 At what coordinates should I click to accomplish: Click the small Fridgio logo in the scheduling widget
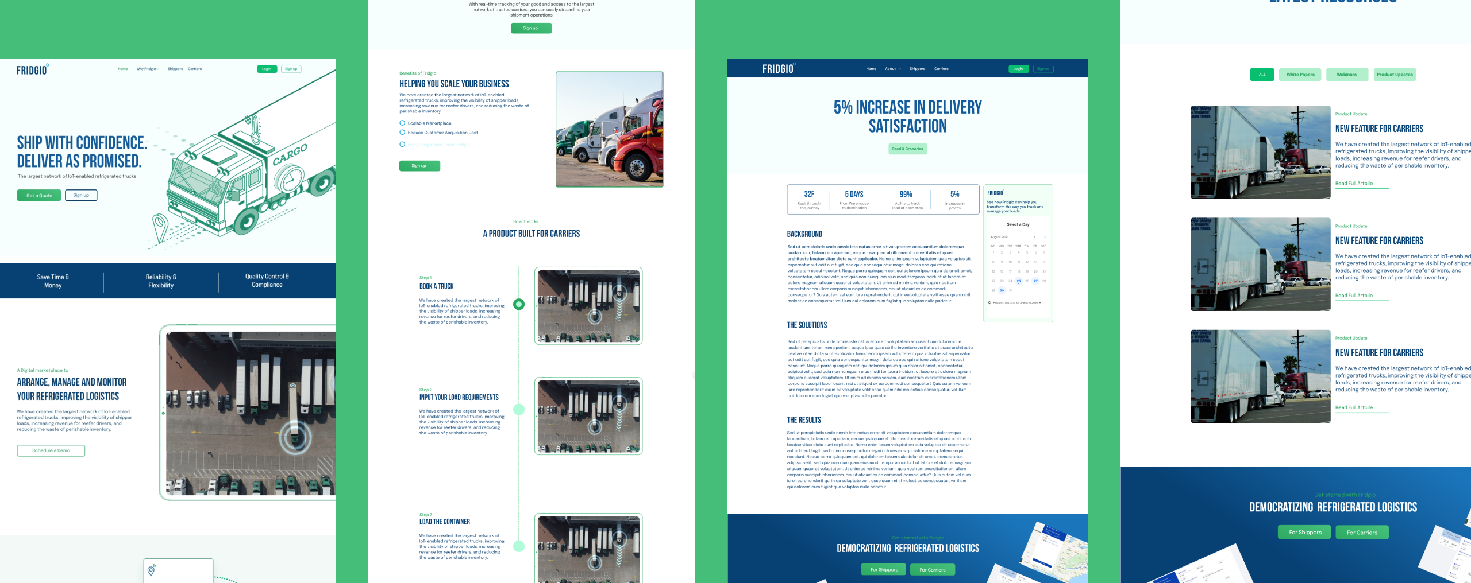[995, 193]
